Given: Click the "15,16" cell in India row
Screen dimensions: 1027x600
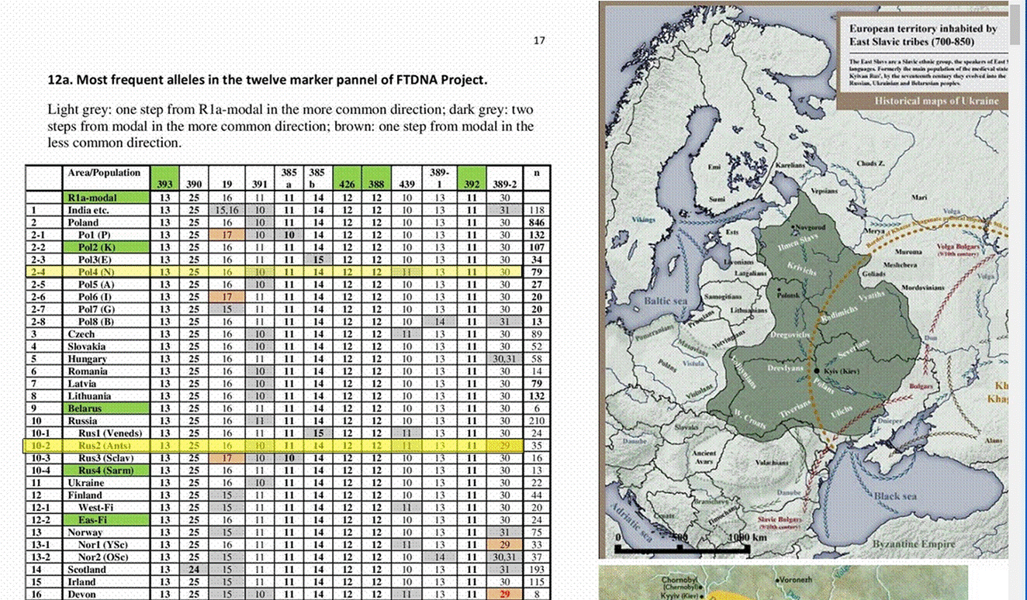Looking at the screenshot, I should tap(226, 210).
